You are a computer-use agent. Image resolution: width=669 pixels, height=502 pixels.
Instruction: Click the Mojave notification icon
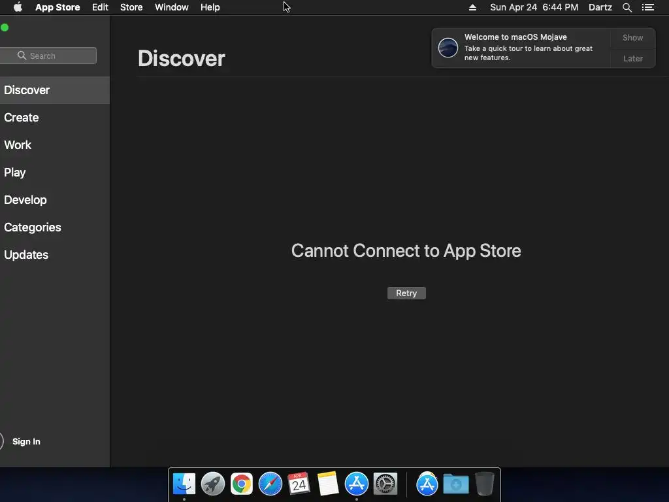tap(448, 47)
